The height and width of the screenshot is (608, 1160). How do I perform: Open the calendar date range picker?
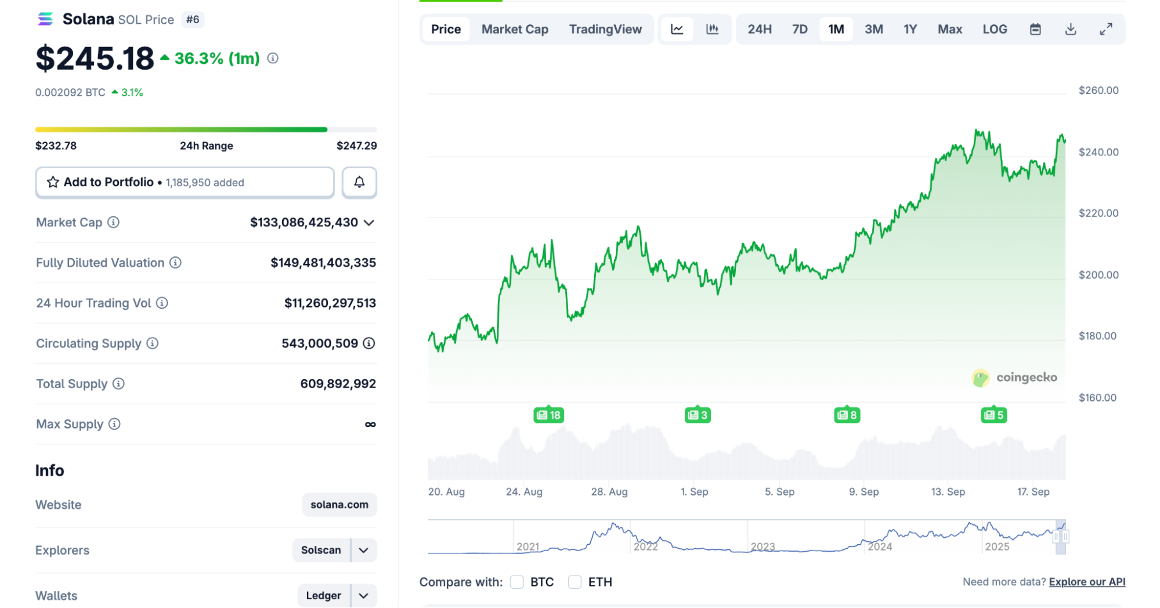click(1035, 29)
